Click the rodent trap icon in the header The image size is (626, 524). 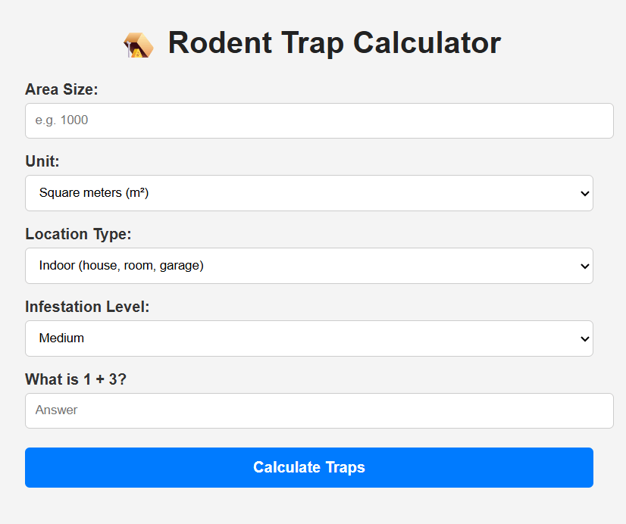[138, 45]
